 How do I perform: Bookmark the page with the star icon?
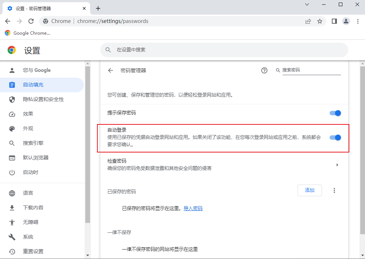coord(320,21)
